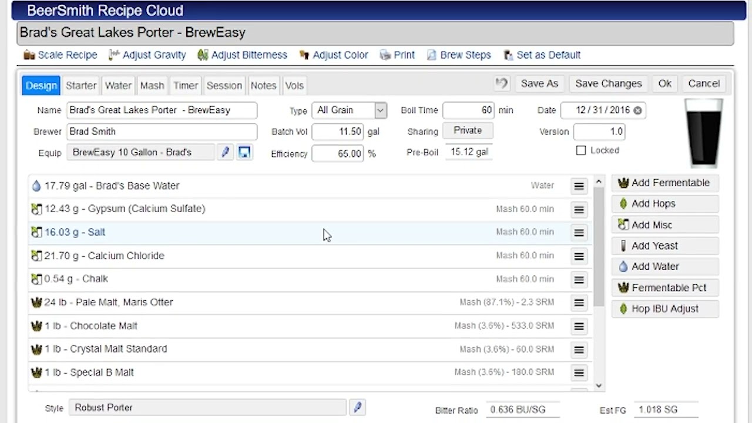Viewport: 752px width, 423px height.
Task: Open menu for Chocolate Malt row
Action: pyautogui.click(x=579, y=326)
